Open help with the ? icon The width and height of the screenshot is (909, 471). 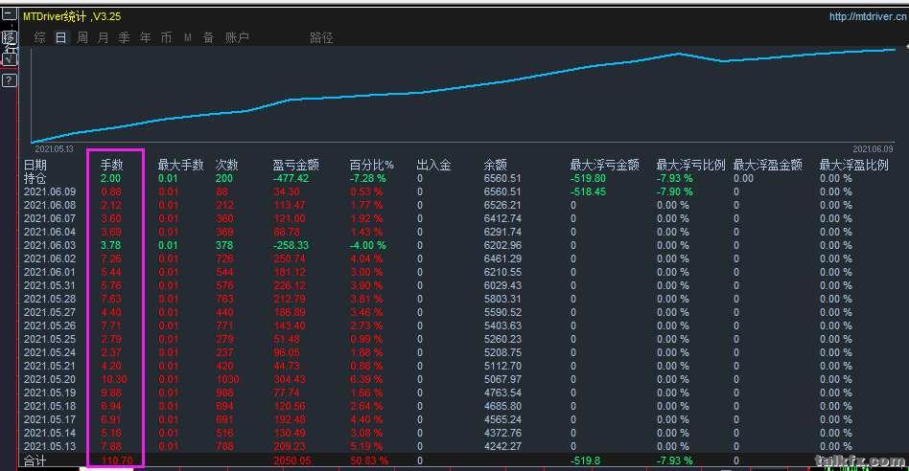point(10,80)
